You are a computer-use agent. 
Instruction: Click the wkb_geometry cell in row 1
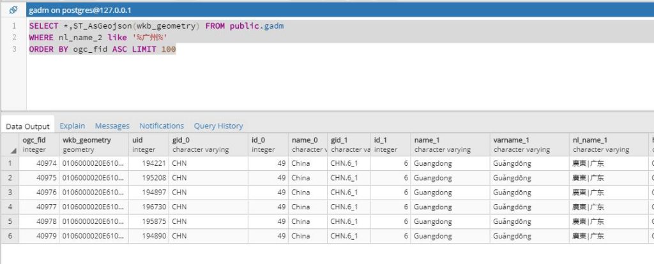[94, 163]
